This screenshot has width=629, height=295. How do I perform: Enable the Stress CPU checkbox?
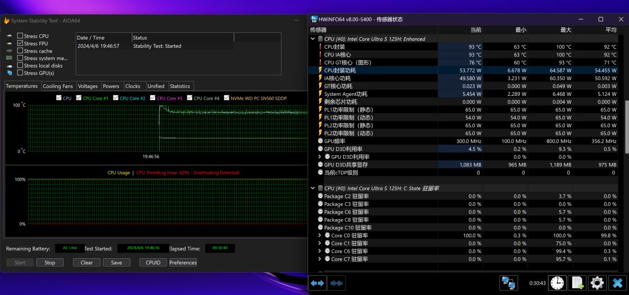pos(20,36)
